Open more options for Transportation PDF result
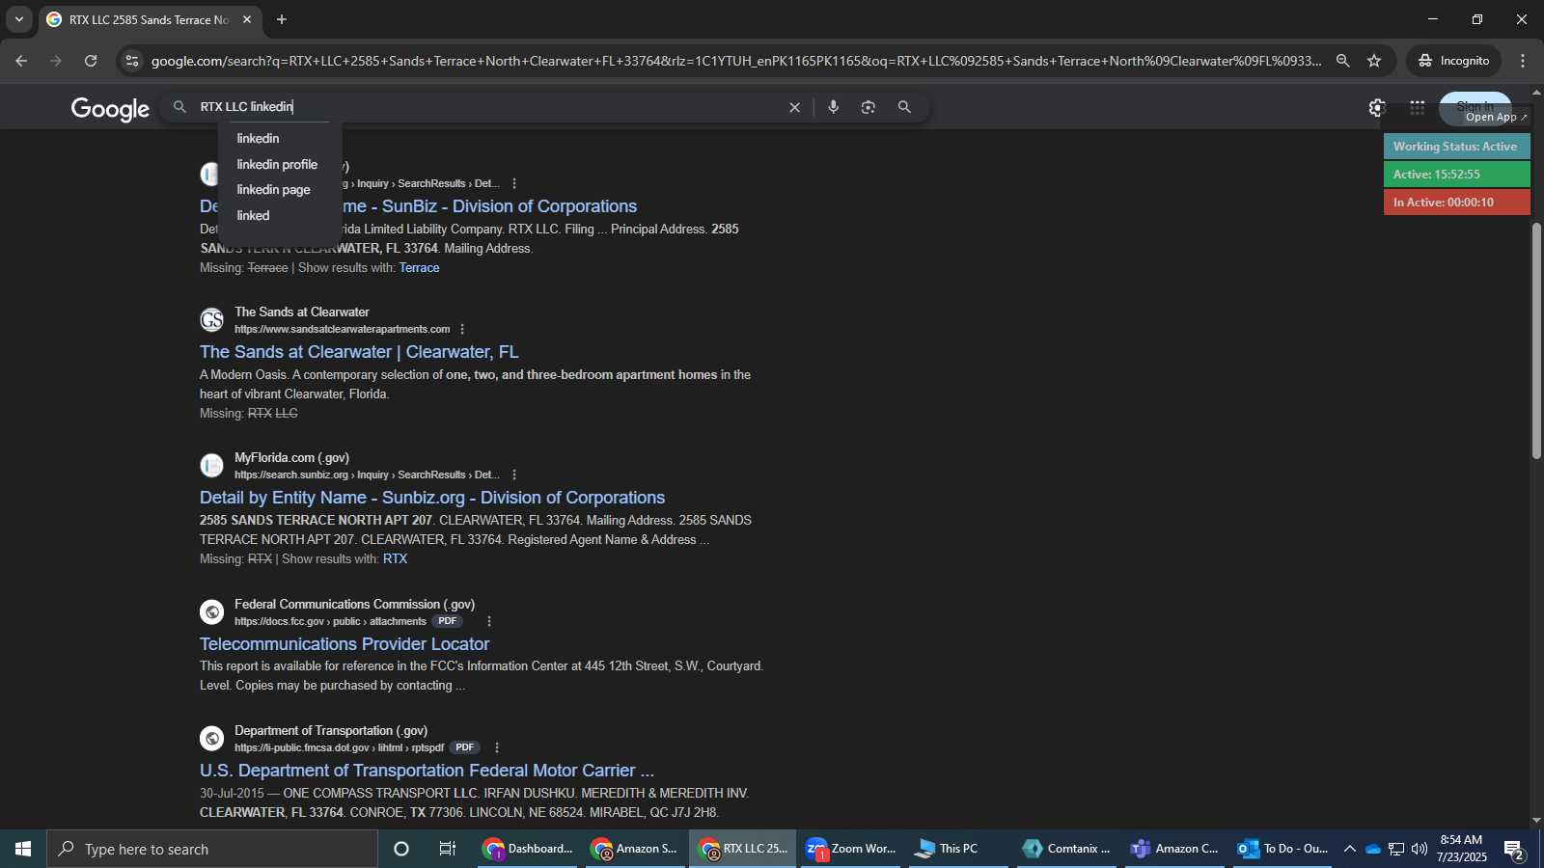1544x868 pixels. point(497,747)
